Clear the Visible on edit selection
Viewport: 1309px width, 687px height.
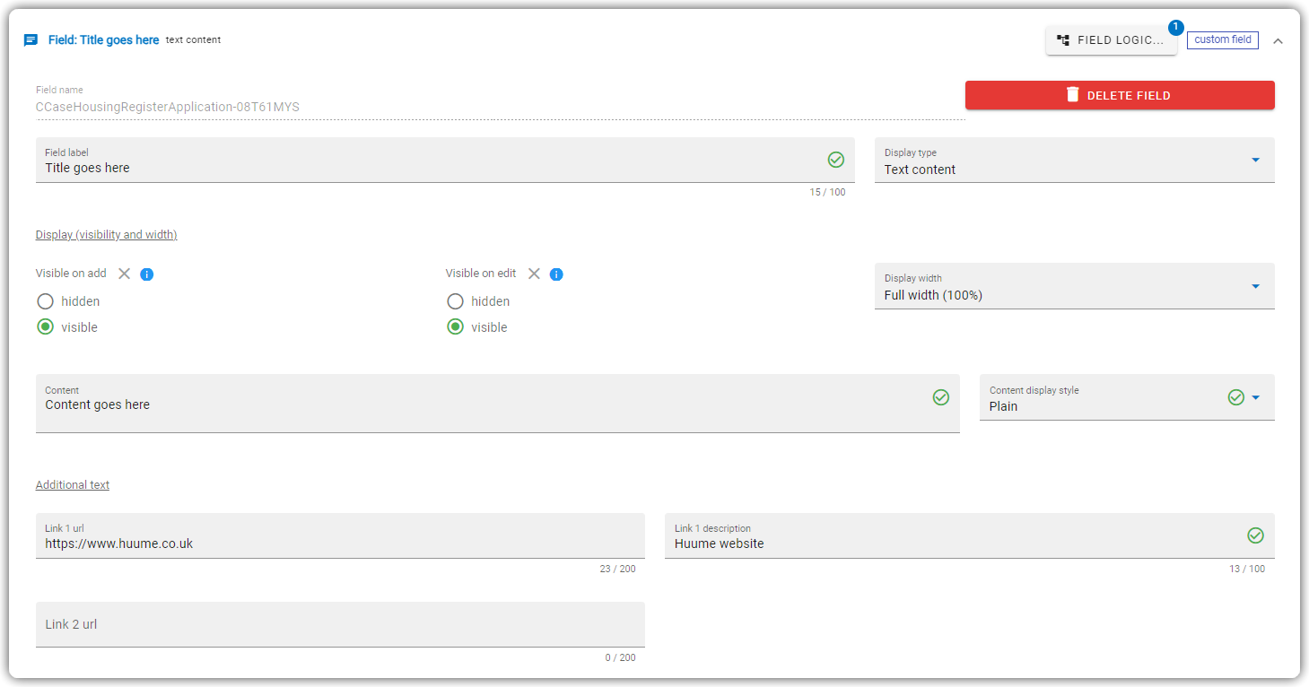click(534, 274)
